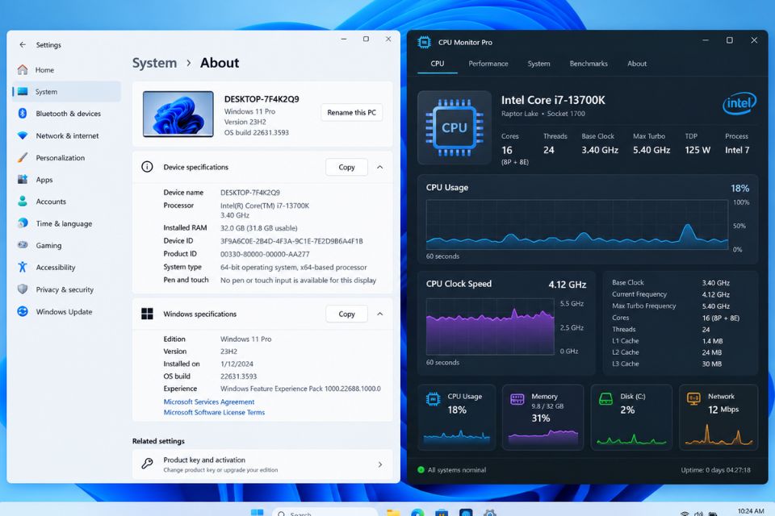Click the CPU Usage graph
This screenshot has width=775, height=516.
(x=576, y=225)
